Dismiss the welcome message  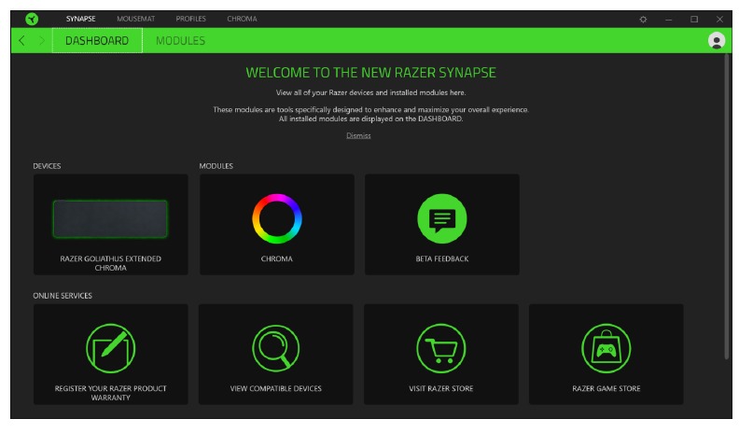tap(358, 135)
